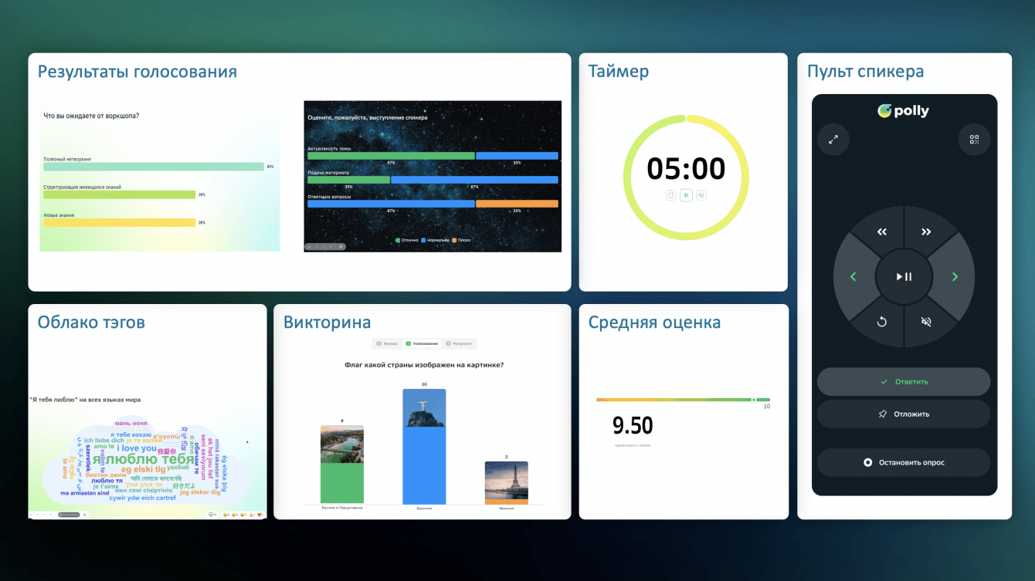The image size is (1035, 581).
Task: Rewind with the double-left arrow button
Action: click(882, 231)
